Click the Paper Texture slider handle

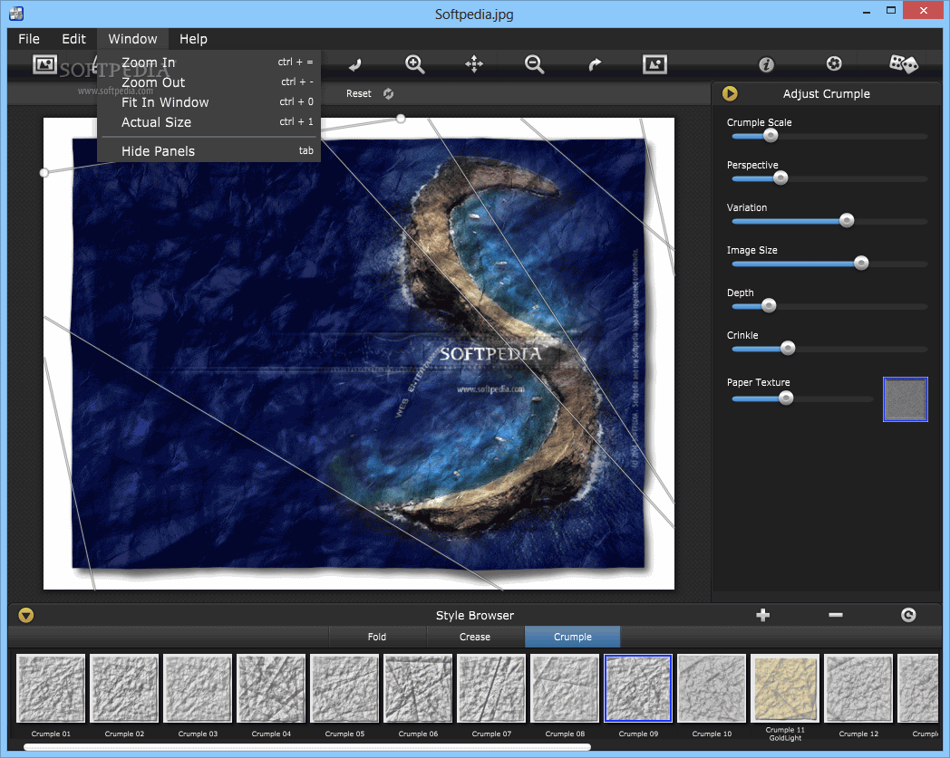[x=786, y=398]
